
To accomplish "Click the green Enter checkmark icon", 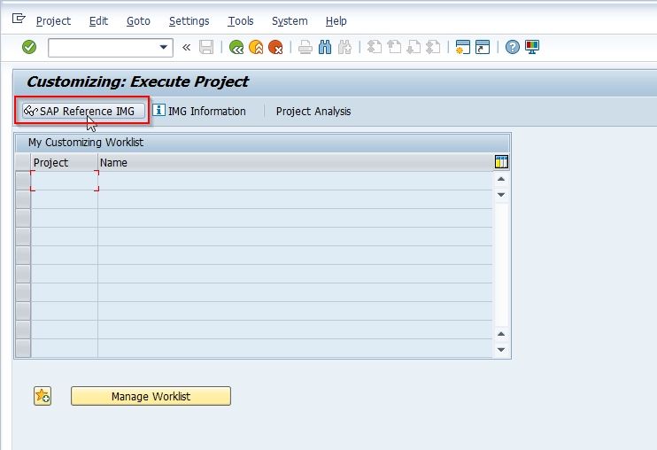I will pos(29,47).
